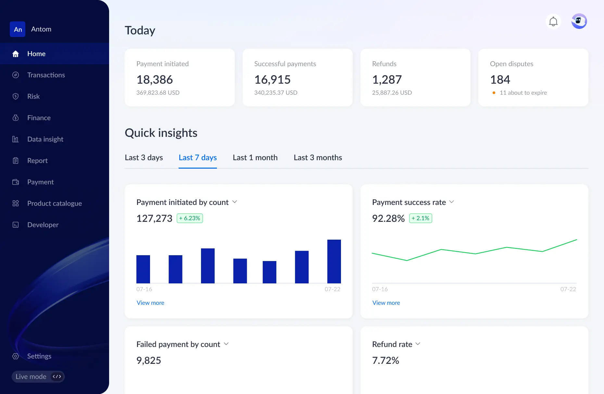Expand the Refund rate selector
The image size is (604, 394).
pyautogui.click(x=418, y=344)
